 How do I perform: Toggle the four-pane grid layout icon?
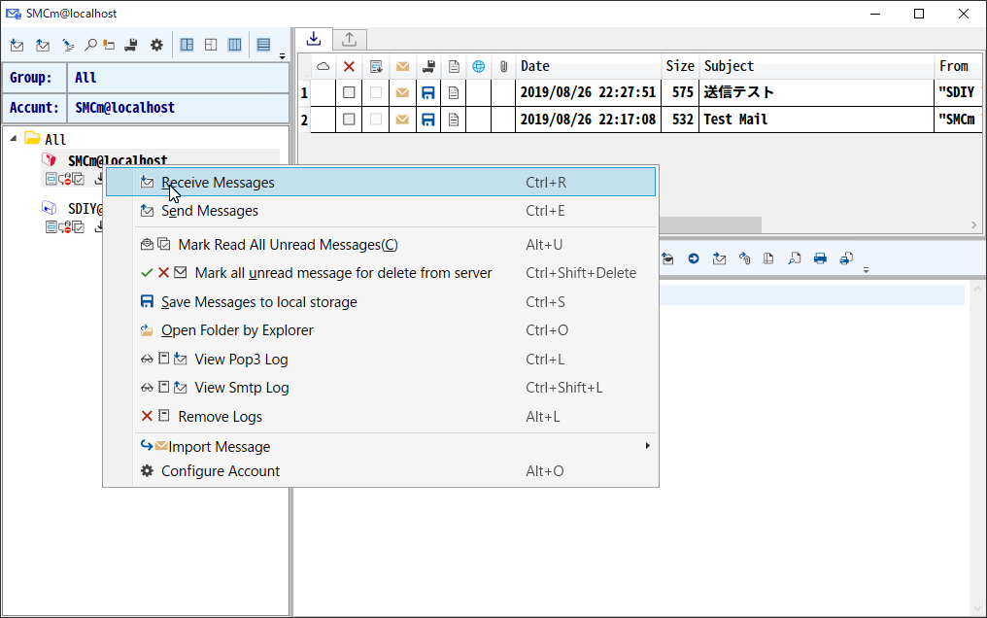tap(211, 45)
